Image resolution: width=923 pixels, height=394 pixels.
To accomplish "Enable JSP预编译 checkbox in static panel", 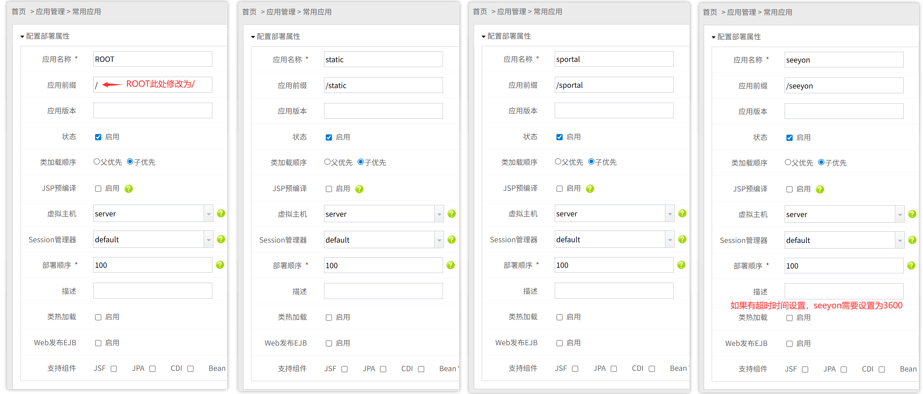I will pos(329,189).
